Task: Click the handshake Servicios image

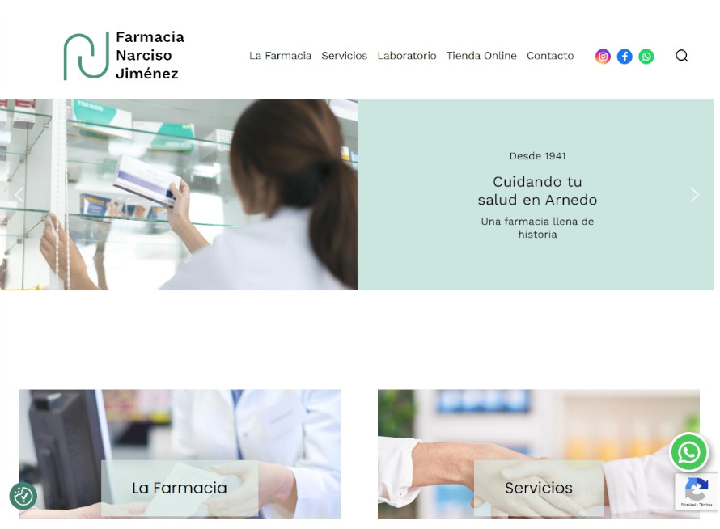Action: click(x=539, y=454)
